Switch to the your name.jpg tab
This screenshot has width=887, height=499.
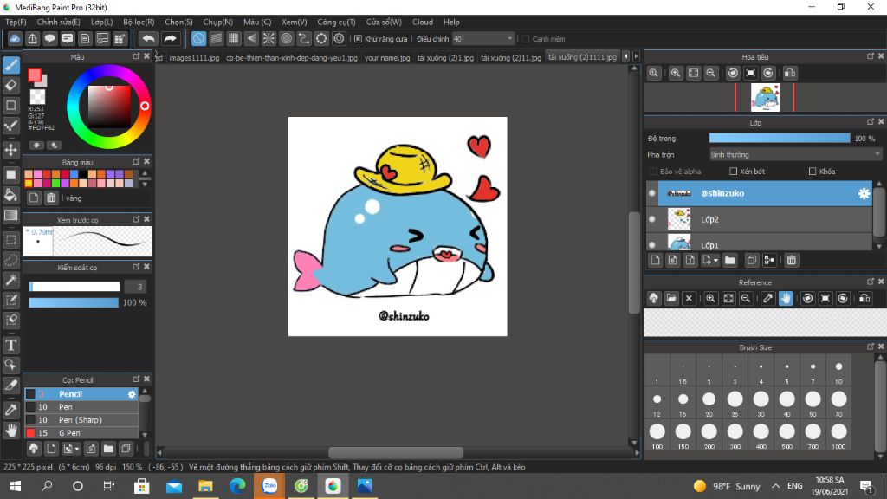(x=387, y=58)
